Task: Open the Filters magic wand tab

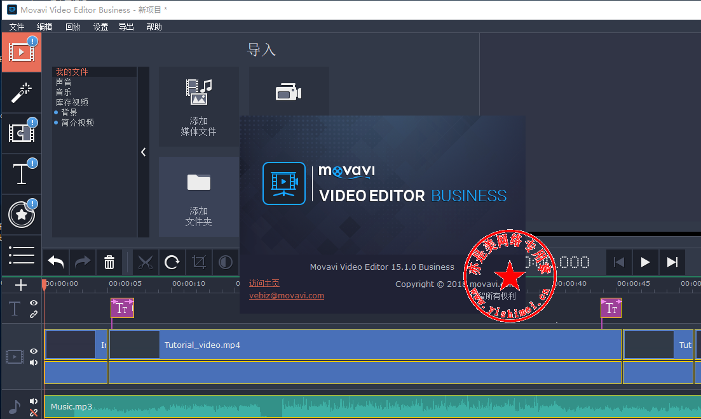Action: pos(22,93)
